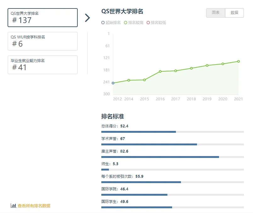Toggle the 排名较低 legend item
This screenshot has height=213, width=253.
coord(156,23)
